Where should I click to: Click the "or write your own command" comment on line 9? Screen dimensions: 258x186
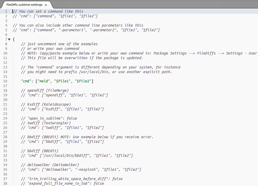pyautogui.click(x=50, y=49)
